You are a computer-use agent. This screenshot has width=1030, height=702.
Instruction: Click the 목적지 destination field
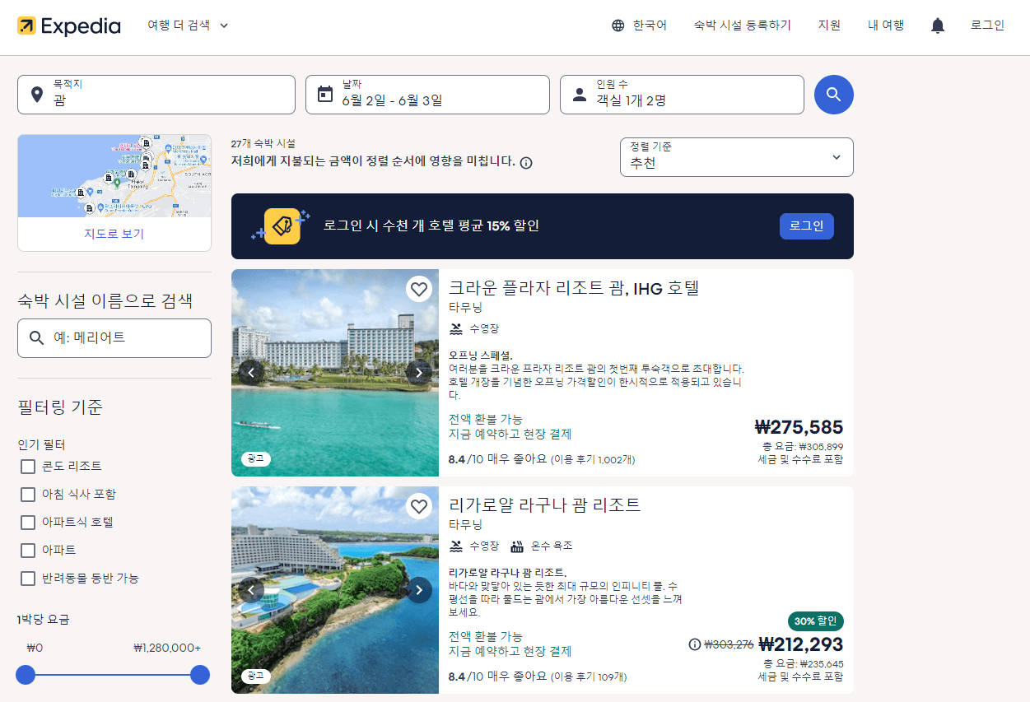pos(156,95)
